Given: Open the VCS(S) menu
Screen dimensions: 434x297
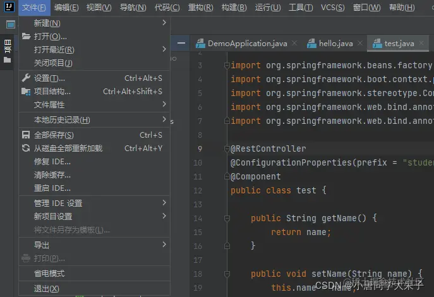Looking at the screenshot, I should tap(333, 8).
